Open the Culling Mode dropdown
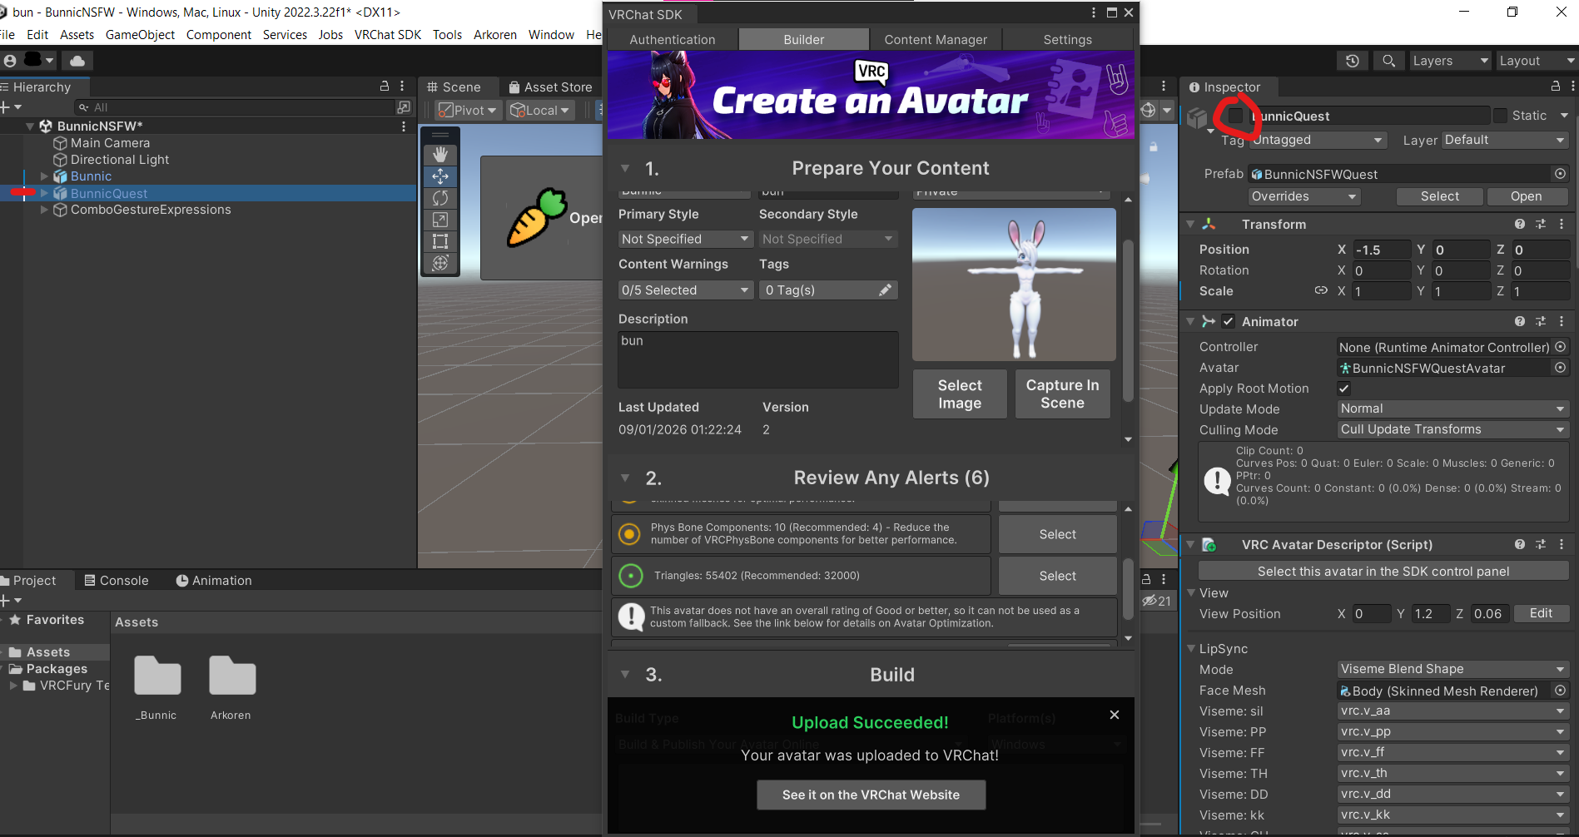The image size is (1579, 837). (x=1452, y=429)
